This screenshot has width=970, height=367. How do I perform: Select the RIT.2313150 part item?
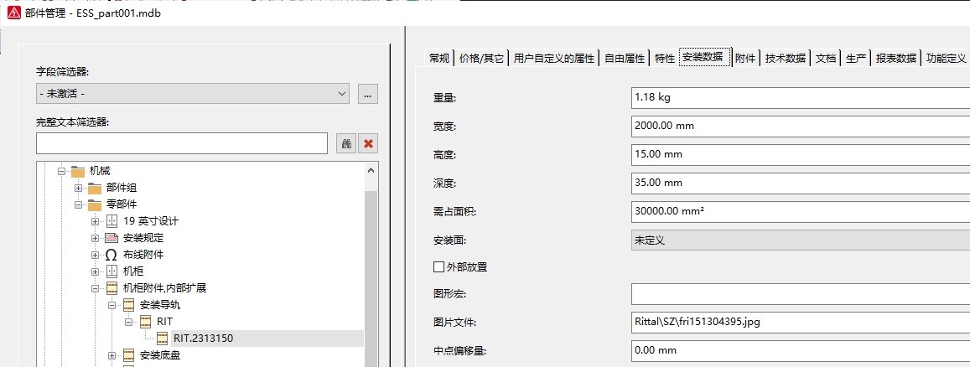202,339
